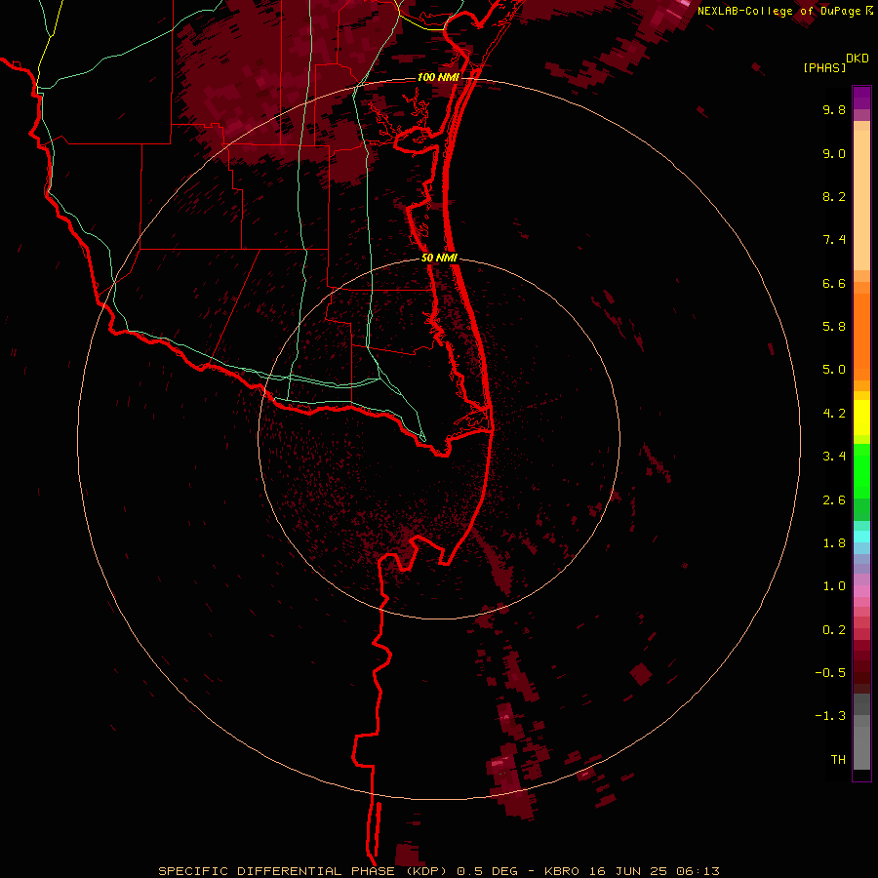Click the 1.0 value on the color scale

click(834, 586)
